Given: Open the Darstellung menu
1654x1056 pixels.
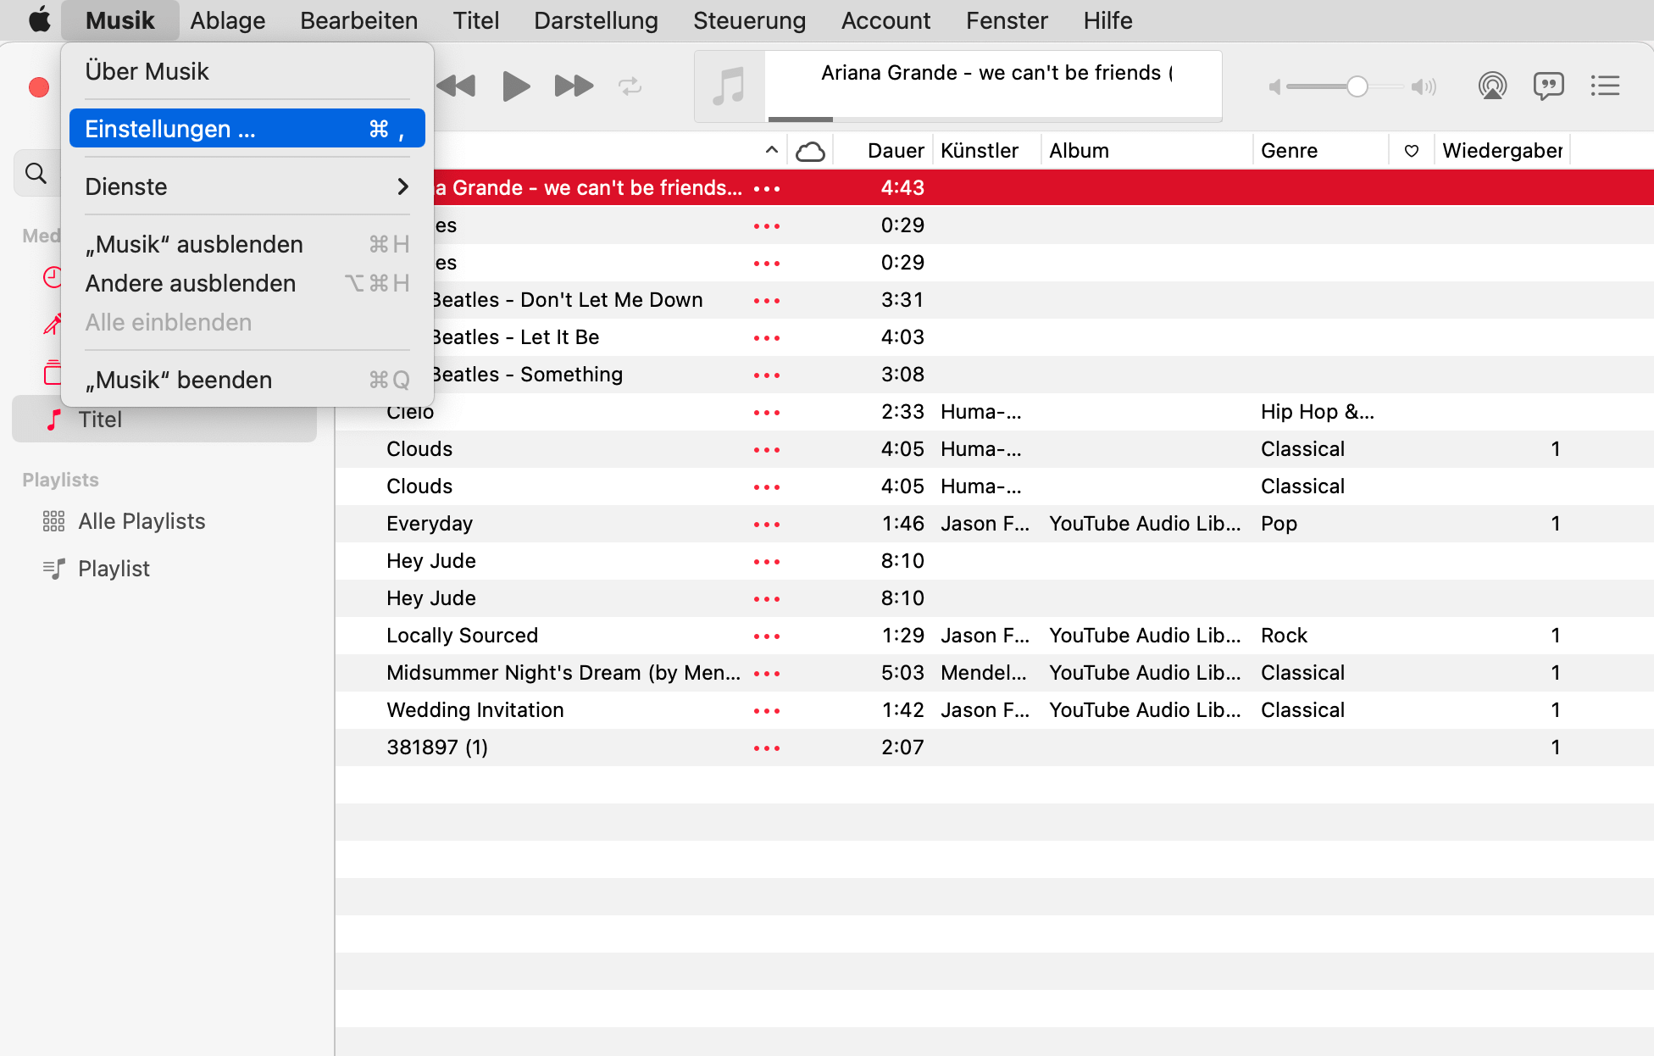Looking at the screenshot, I should click(x=596, y=20).
